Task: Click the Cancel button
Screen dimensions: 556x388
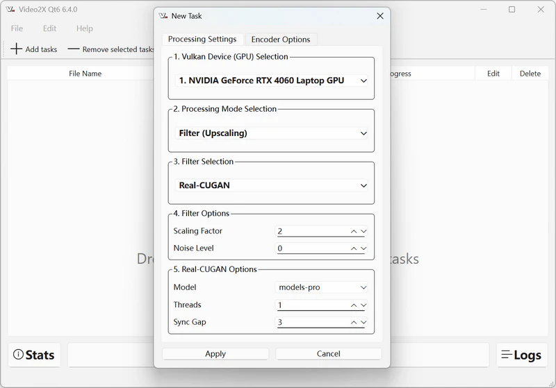Action: (x=328, y=354)
